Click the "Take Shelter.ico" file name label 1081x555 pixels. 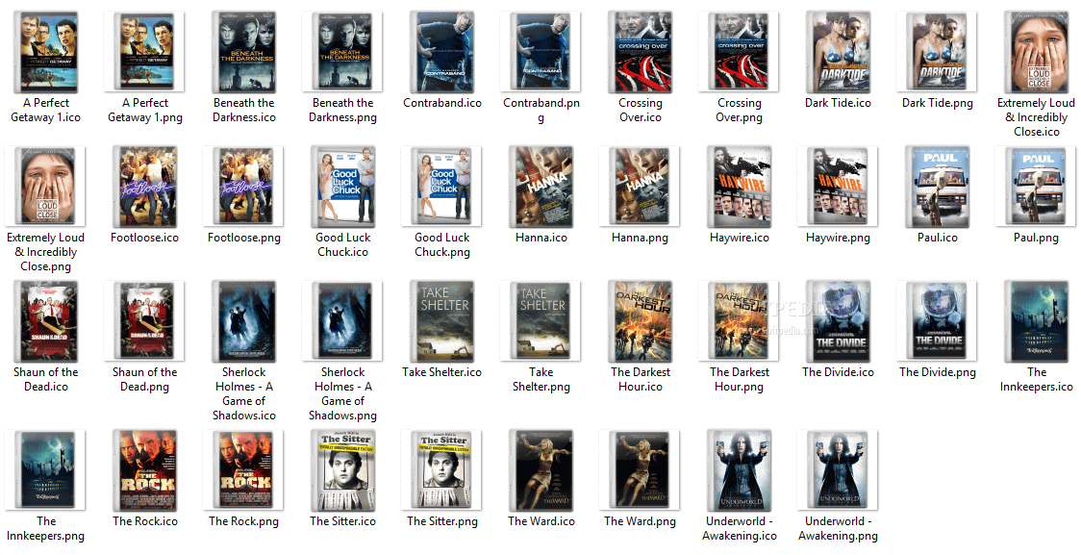[x=441, y=372]
